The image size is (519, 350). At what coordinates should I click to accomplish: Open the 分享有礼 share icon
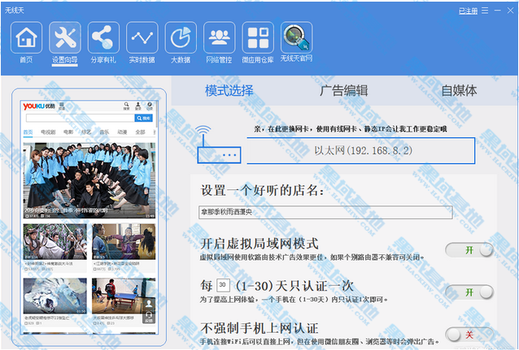(102, 38)
